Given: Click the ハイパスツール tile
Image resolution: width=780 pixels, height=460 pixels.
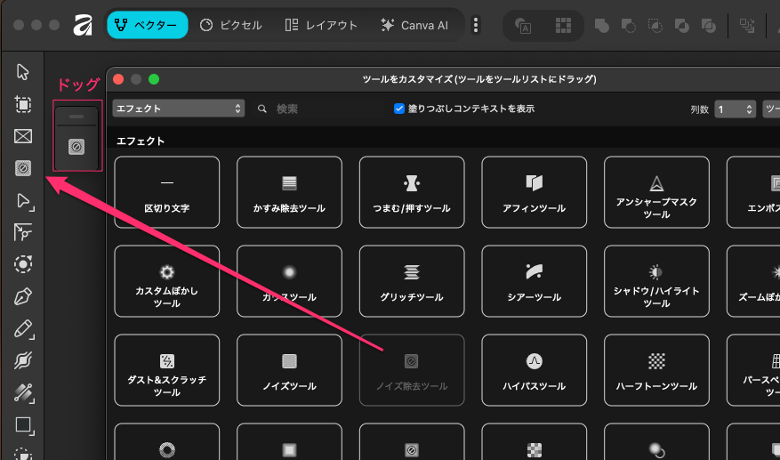Looking at the screenshot, I should click(x=534, y=369).
